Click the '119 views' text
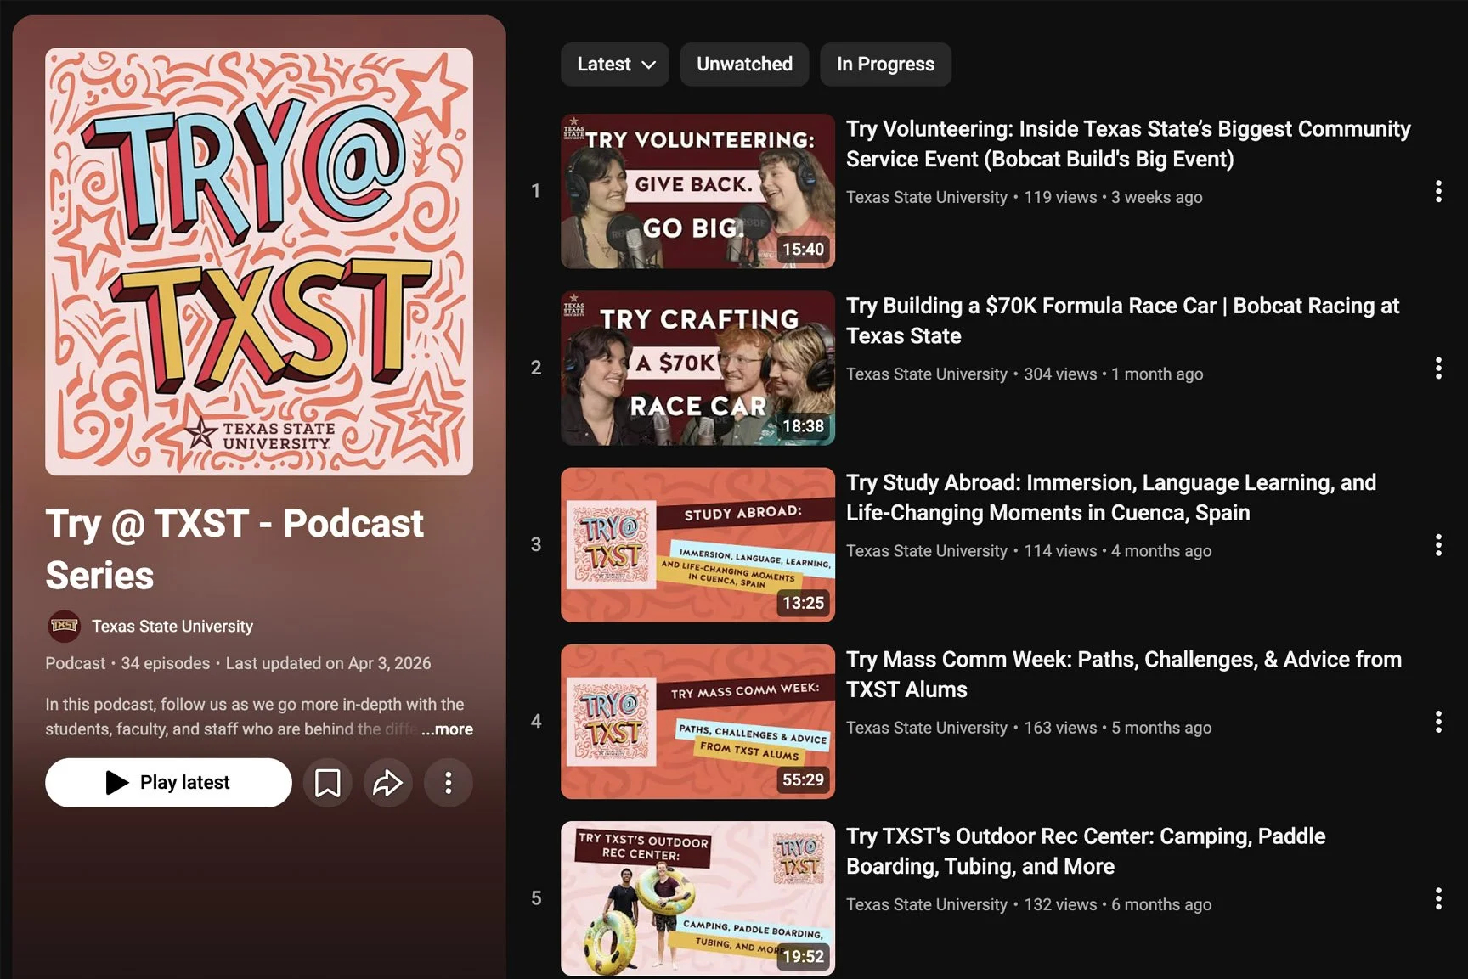Viewport: 1468px width, 979px height. (x=1060, y=197)
